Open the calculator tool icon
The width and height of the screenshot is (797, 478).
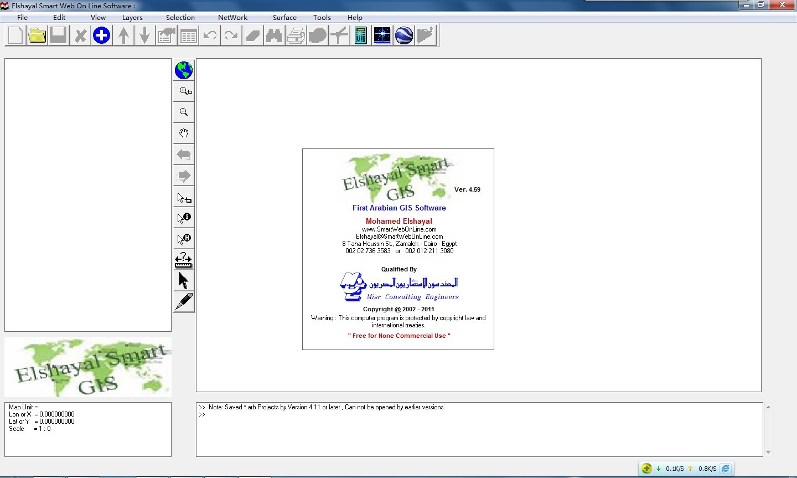361,36
